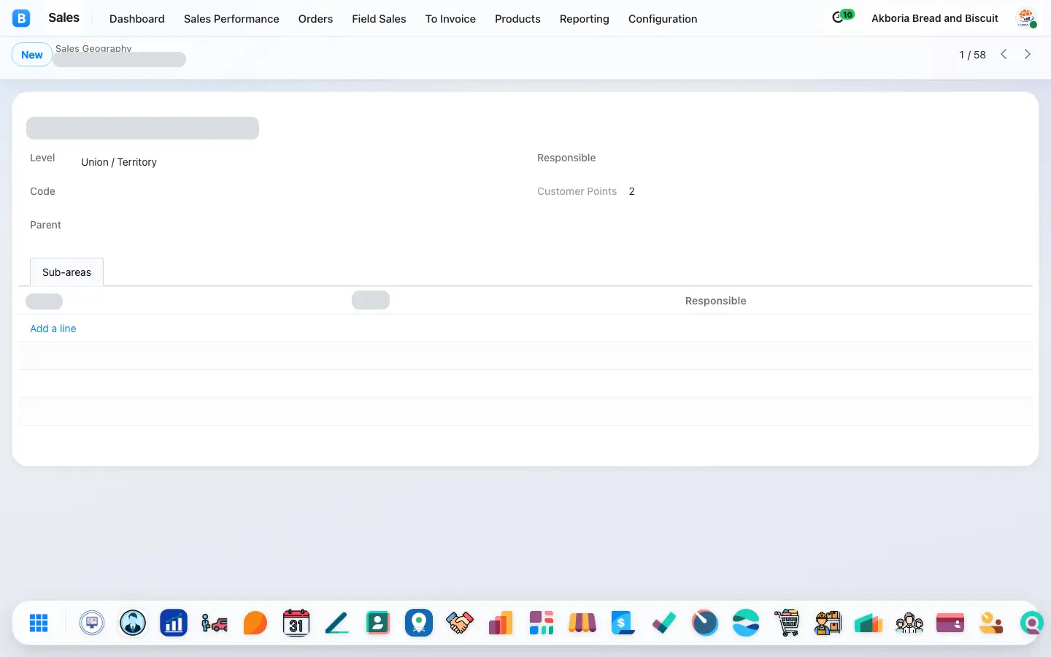Click the blue B Sales app logo
Screen dimensions: 1051x657
[21, 18]
